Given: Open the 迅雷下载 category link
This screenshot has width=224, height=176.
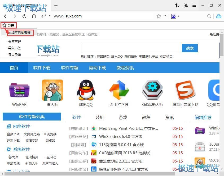Looking at the screenshot, I should [13, 140].
